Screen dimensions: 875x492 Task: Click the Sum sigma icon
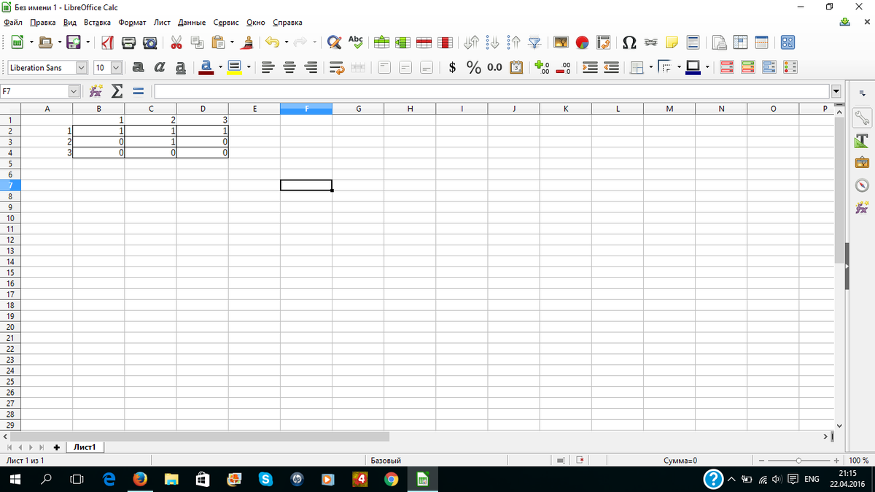pyautogui.click(x=116, y=91)
